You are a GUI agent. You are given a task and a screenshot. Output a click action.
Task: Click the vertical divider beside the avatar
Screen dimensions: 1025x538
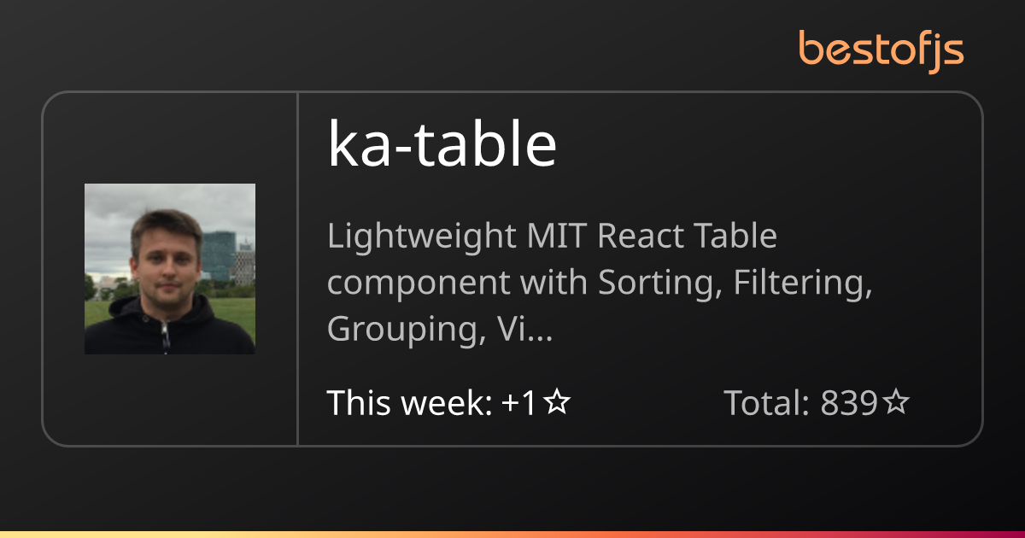tap(297, 269)
